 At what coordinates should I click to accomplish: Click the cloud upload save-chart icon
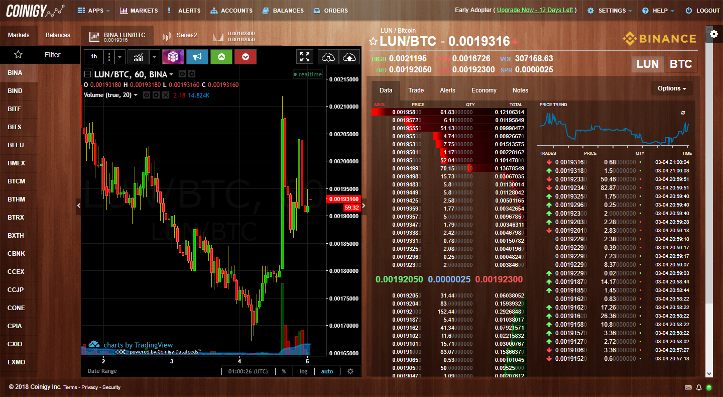pos(349,57)
